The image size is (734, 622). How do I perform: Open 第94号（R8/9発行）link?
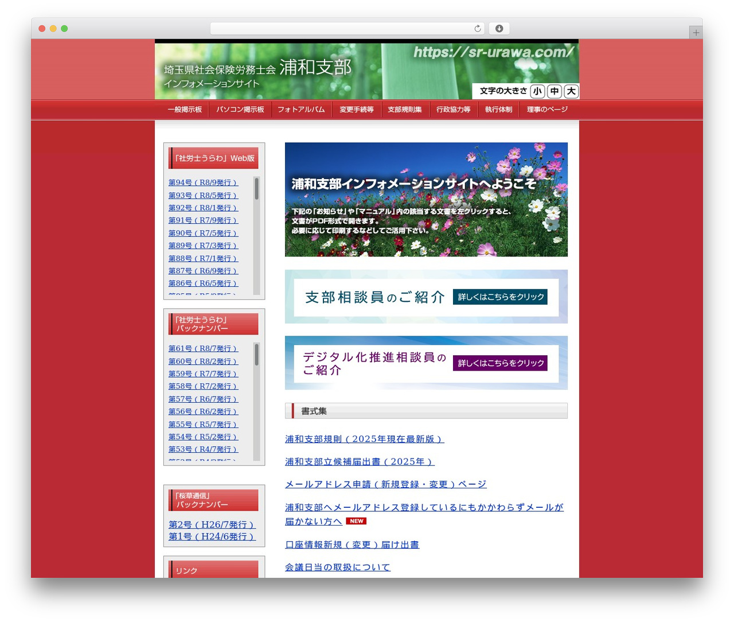coord(203,182)
